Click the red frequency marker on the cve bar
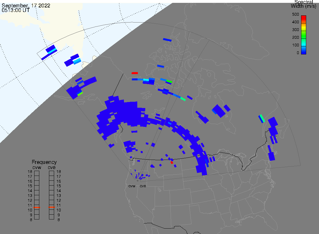This screenshot has width=319, height=234. click(x=52, y=207)
